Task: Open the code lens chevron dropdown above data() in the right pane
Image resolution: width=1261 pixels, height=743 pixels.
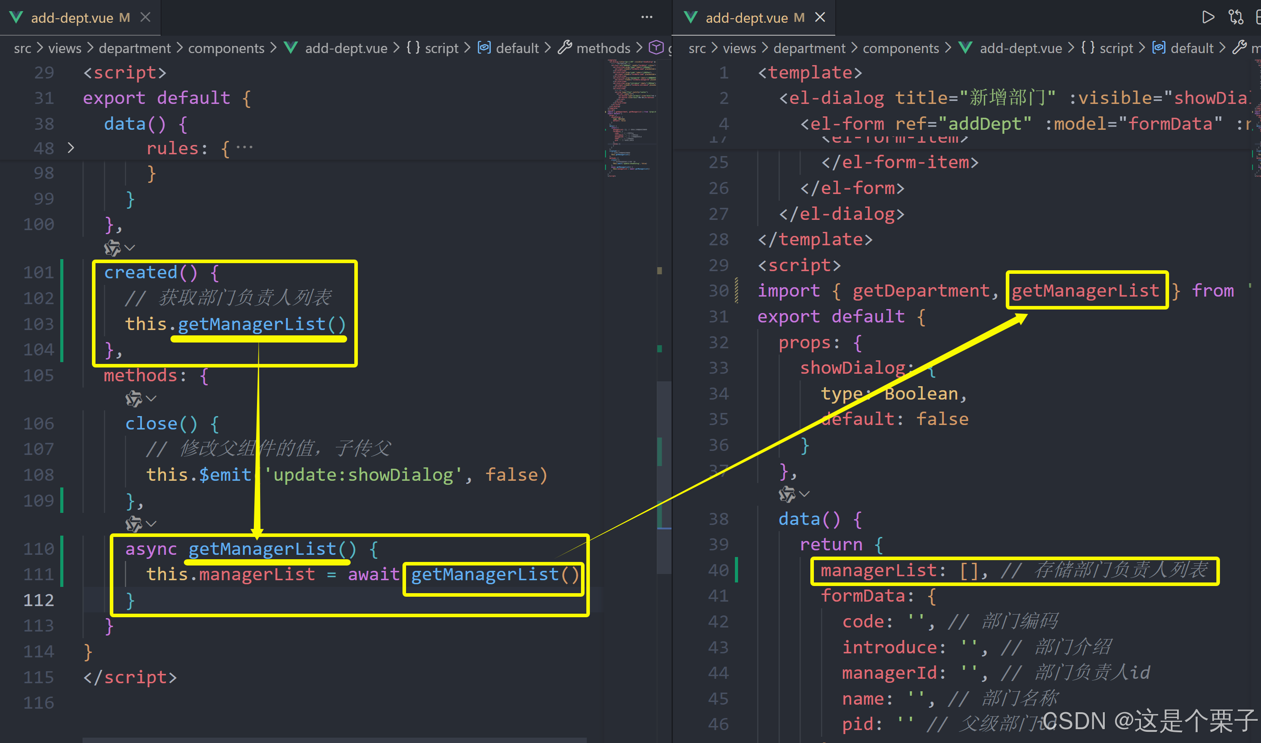Action: [x=805, y=494]
